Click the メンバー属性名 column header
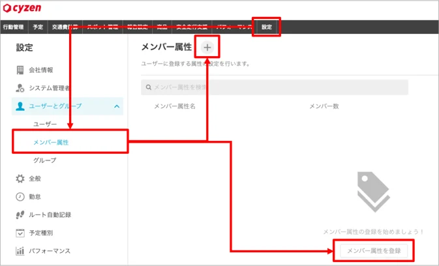The width and height of the screenshot is (439, 266). coord(175,106)
